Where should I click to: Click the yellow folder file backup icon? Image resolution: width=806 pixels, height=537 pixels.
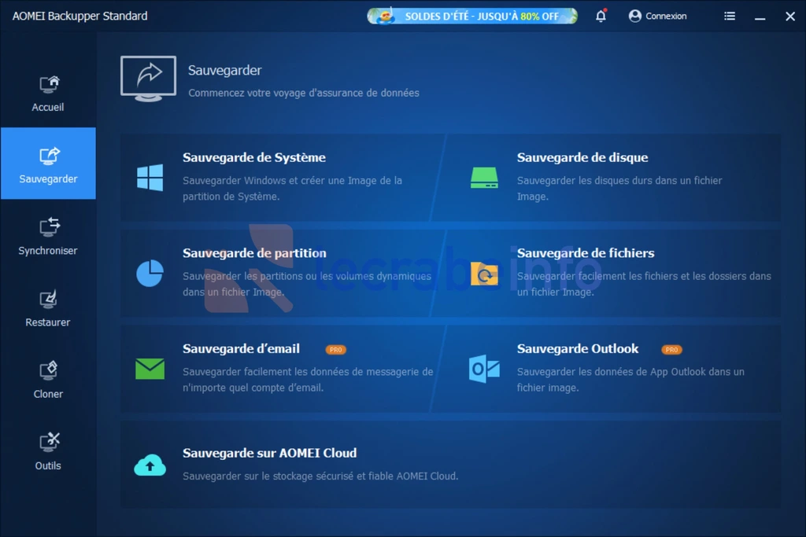click(x=484, y=274)
